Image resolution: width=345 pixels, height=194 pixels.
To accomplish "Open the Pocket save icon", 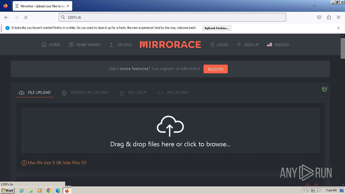I will pos(319,17).
